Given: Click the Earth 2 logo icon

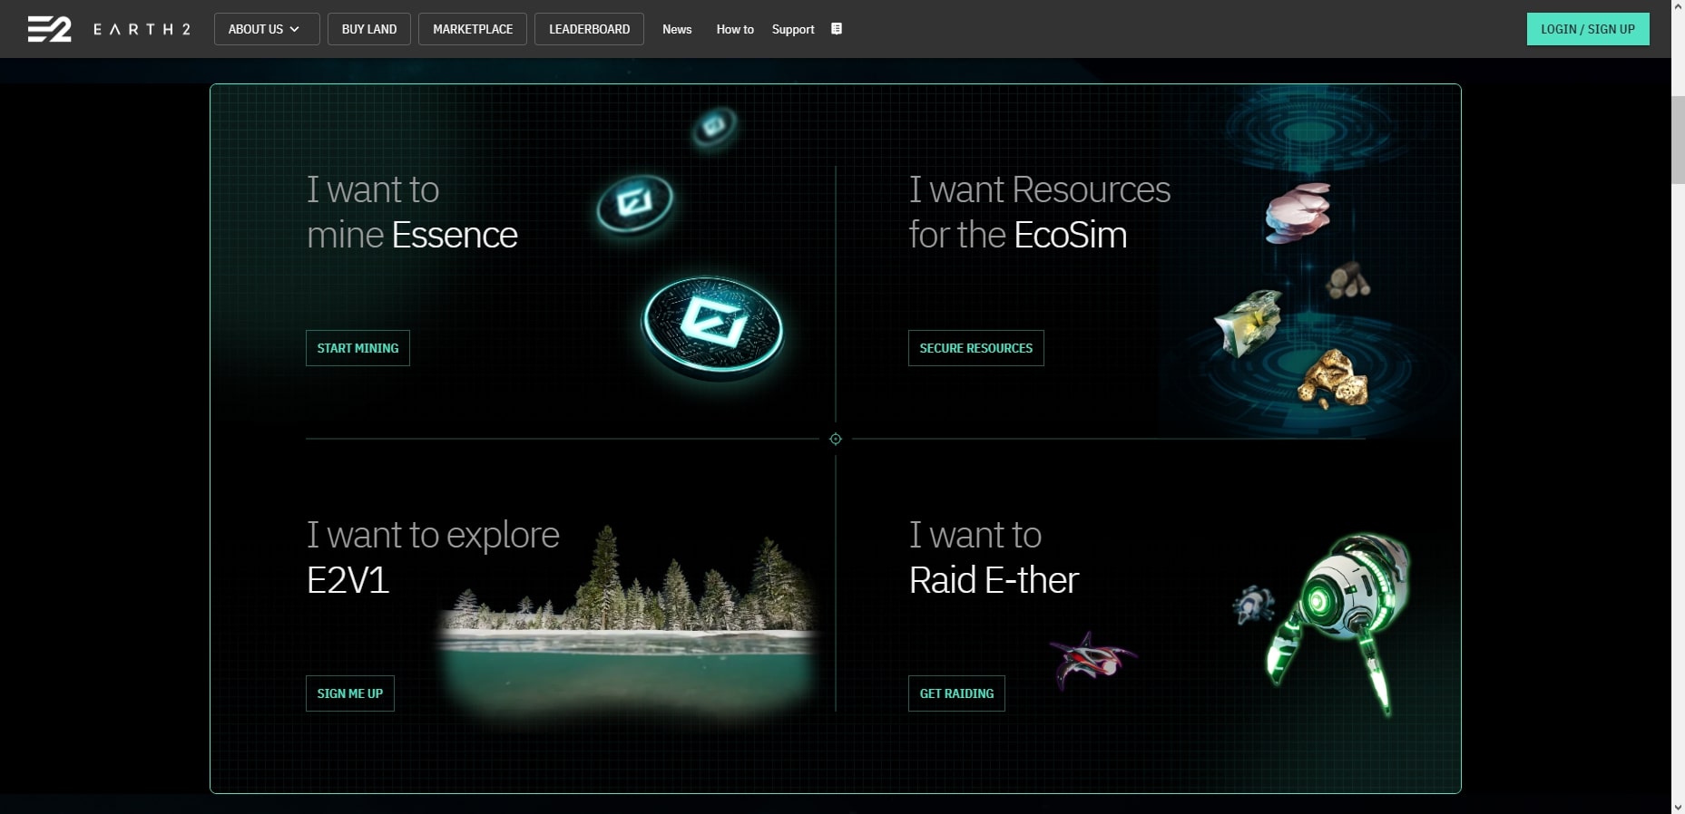Looking at the screenshot, I should tap(49, 29).
